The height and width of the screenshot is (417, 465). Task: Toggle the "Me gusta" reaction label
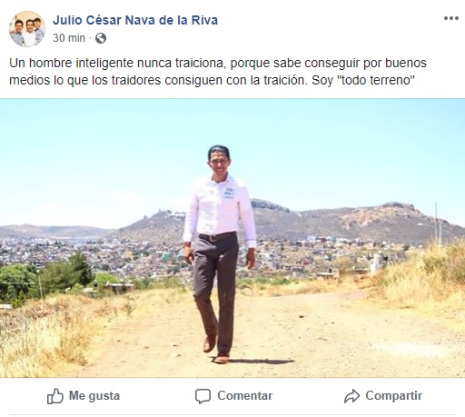point(94,396)
